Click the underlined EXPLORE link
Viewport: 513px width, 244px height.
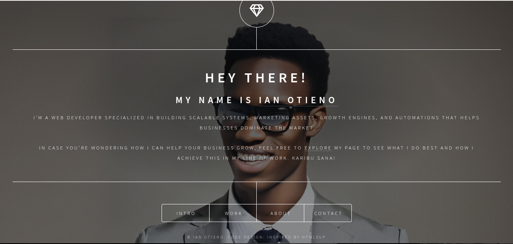(x=318, y=148)
